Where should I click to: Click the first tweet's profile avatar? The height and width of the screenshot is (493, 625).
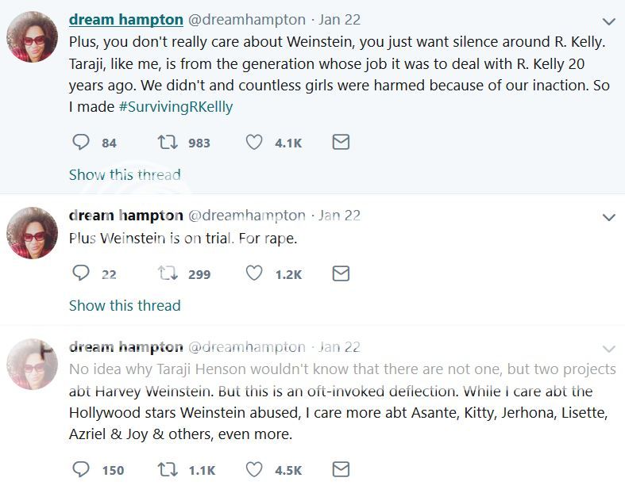(x=33, y=38)
